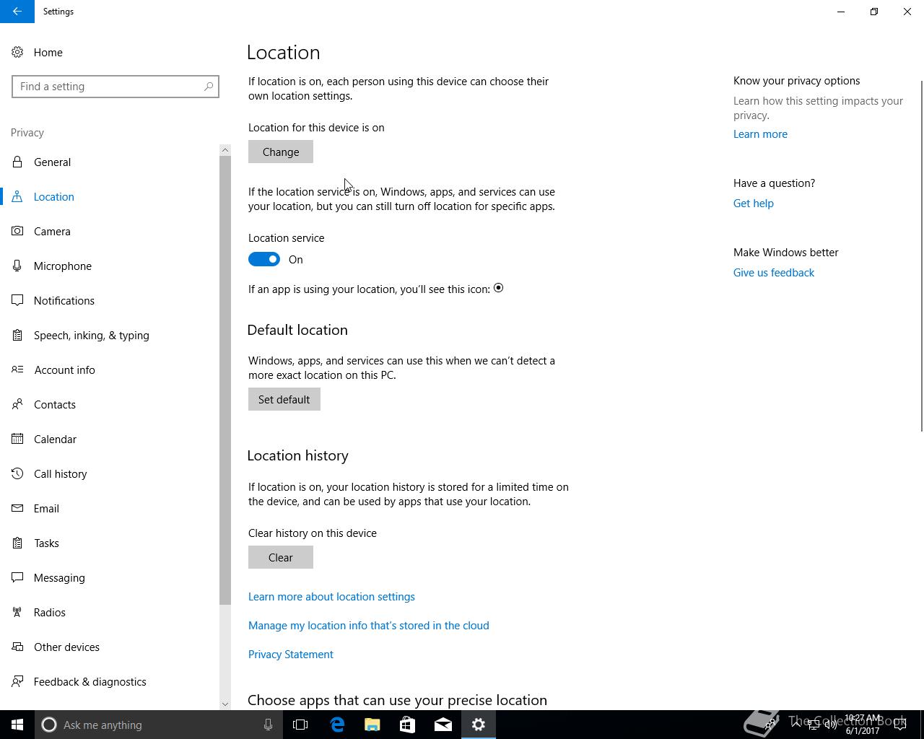Click the sidebar scrollbar up arrow
This screenshot has height=739, width=924.
point(225,150)
